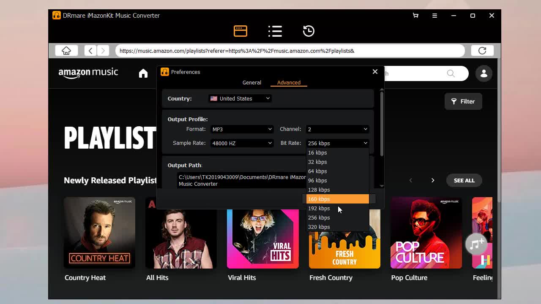541x304 pixels.
Task: Click the home button beside address bar
Action: coord(66,51)
